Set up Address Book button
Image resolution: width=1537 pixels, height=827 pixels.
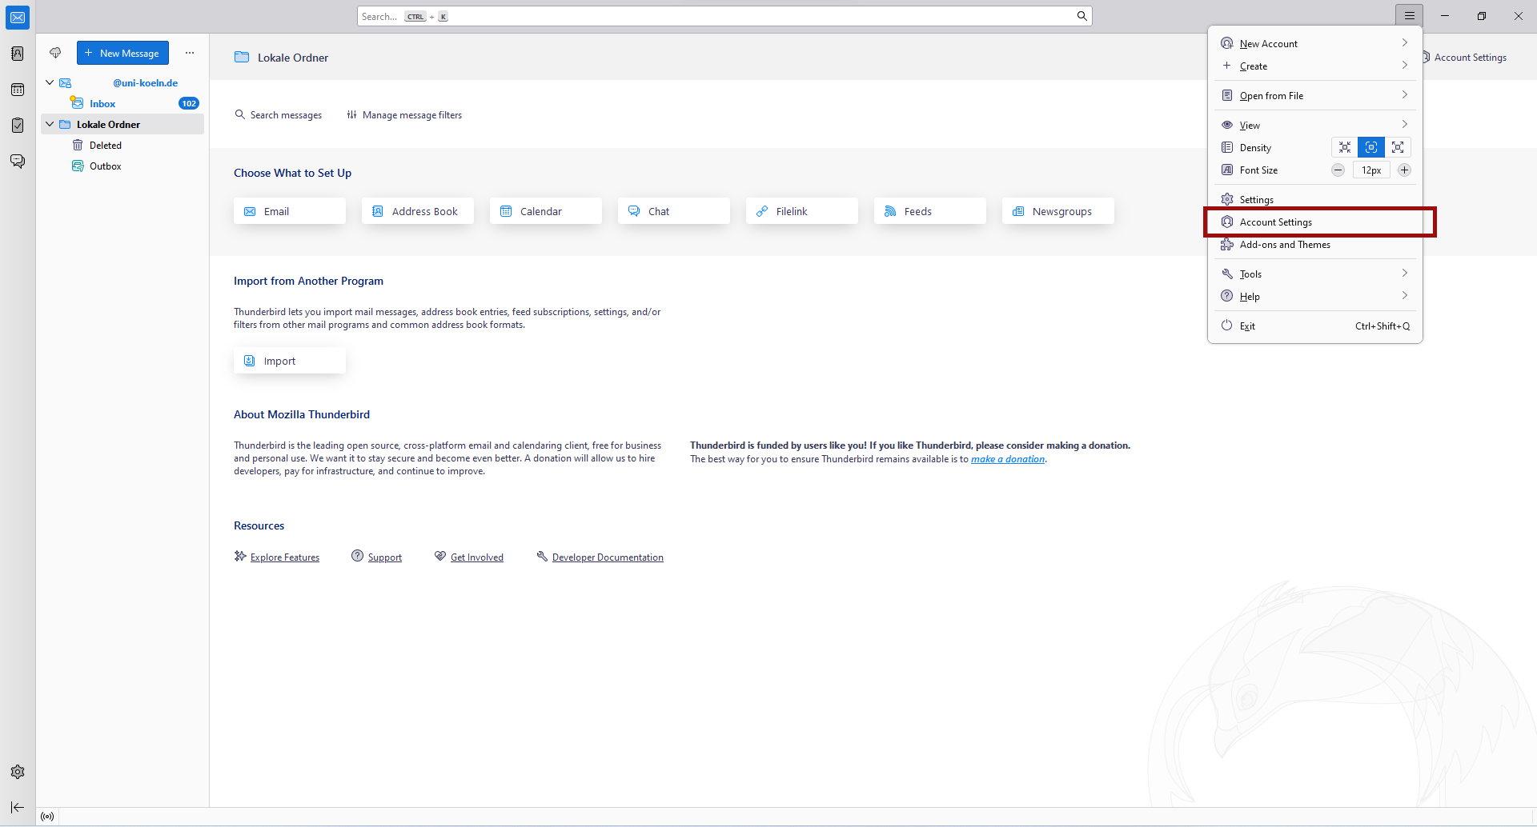point(418,211)
